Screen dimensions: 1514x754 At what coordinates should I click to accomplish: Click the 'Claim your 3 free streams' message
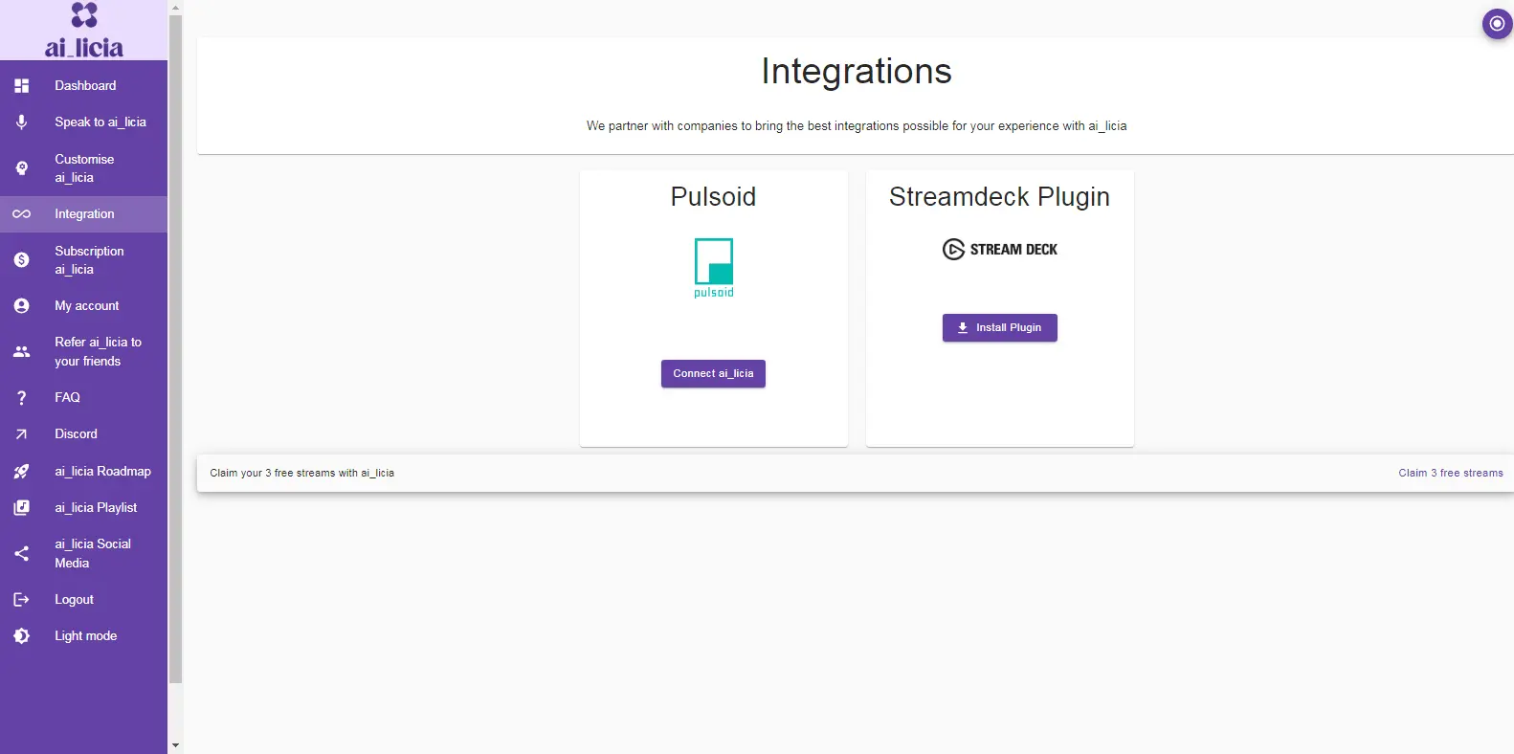click(x=301, y=474)
